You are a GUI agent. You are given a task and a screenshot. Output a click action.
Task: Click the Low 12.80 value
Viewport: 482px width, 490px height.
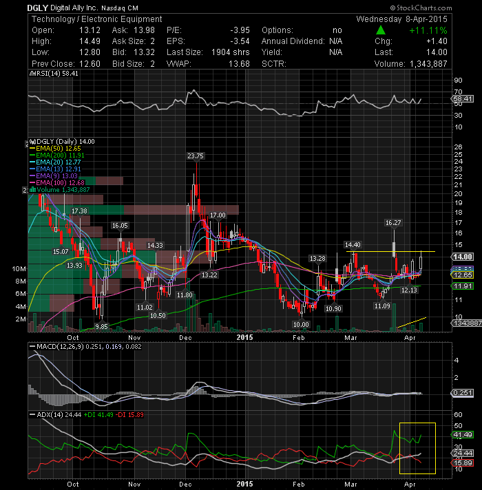(x=90, y=52)
